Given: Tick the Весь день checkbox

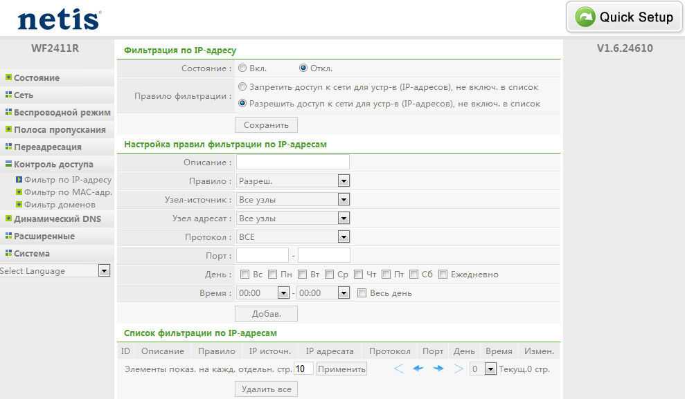Looking at the screenshot, I should [x=362, y=293].
